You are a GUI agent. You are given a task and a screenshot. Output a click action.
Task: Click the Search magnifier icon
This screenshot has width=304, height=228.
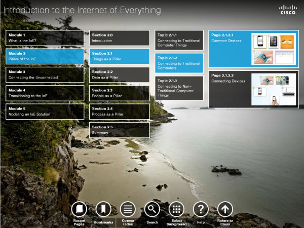152,209
